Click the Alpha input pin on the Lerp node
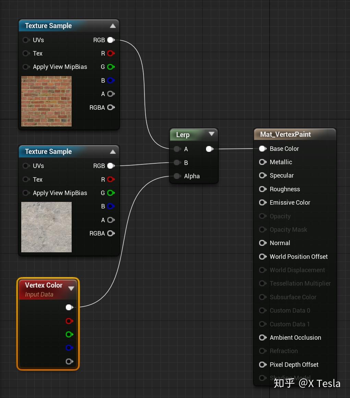 click(x=177, y=176)
